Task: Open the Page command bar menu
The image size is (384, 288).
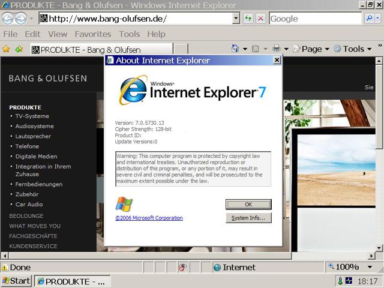Action: point(311,49)
